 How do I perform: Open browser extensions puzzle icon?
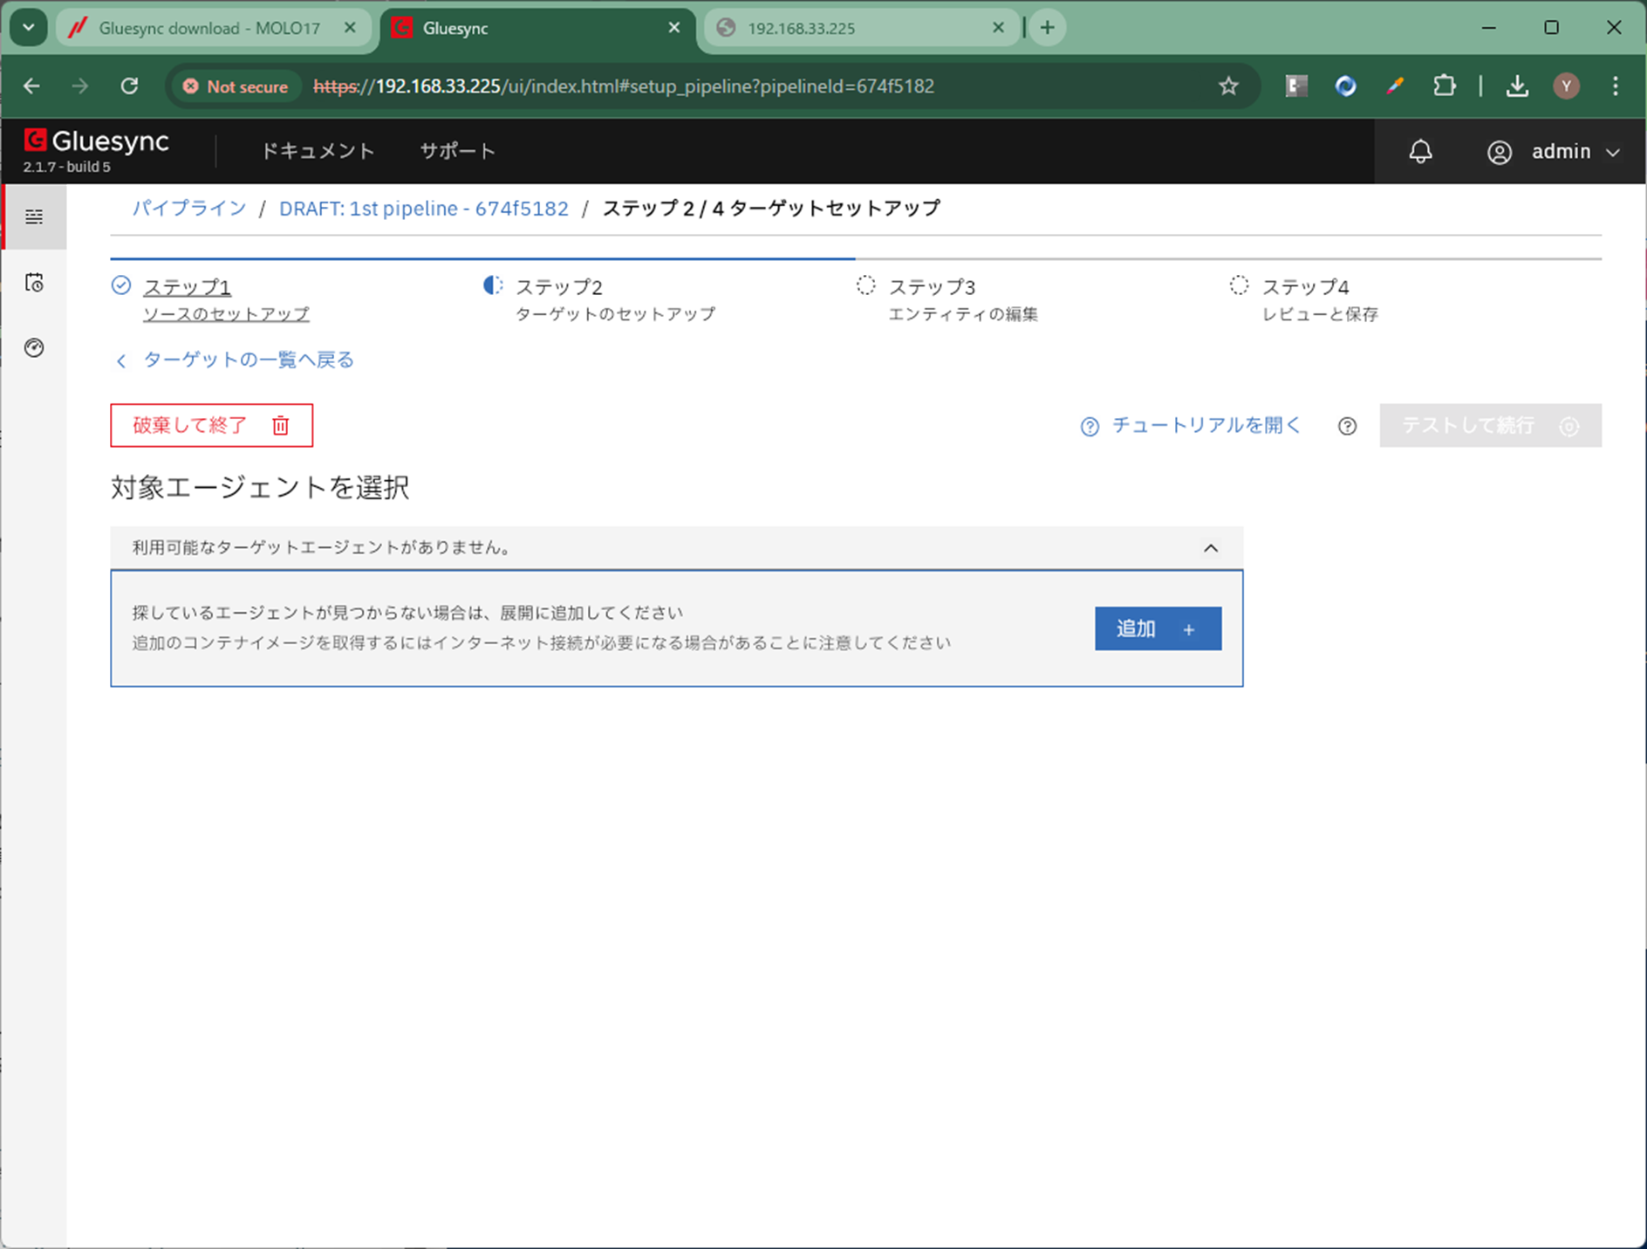1445,86
